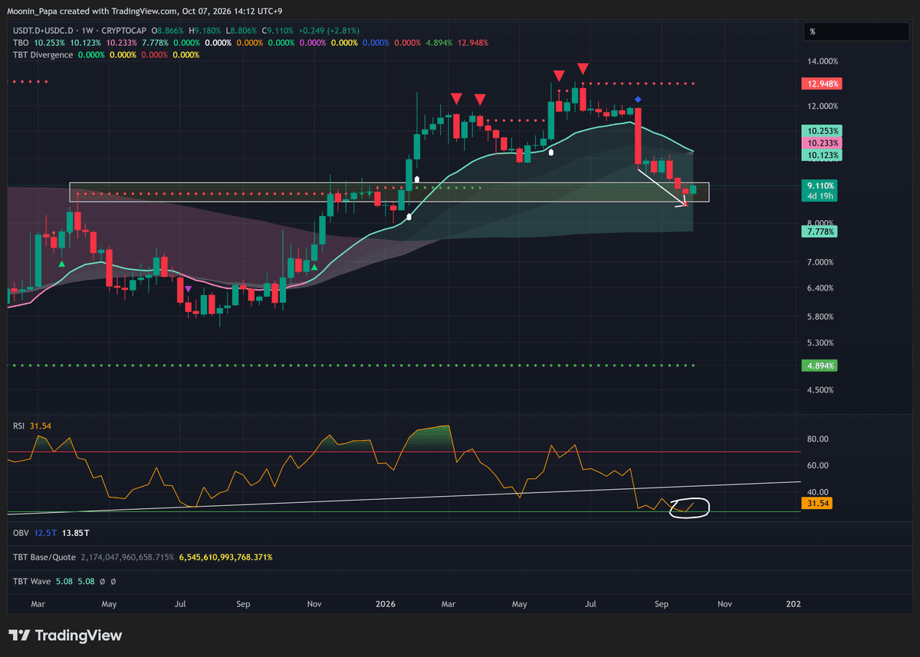Click the 7.778% price scale label
The height and width of the screenshot is (657, 920).
[820, 231]
